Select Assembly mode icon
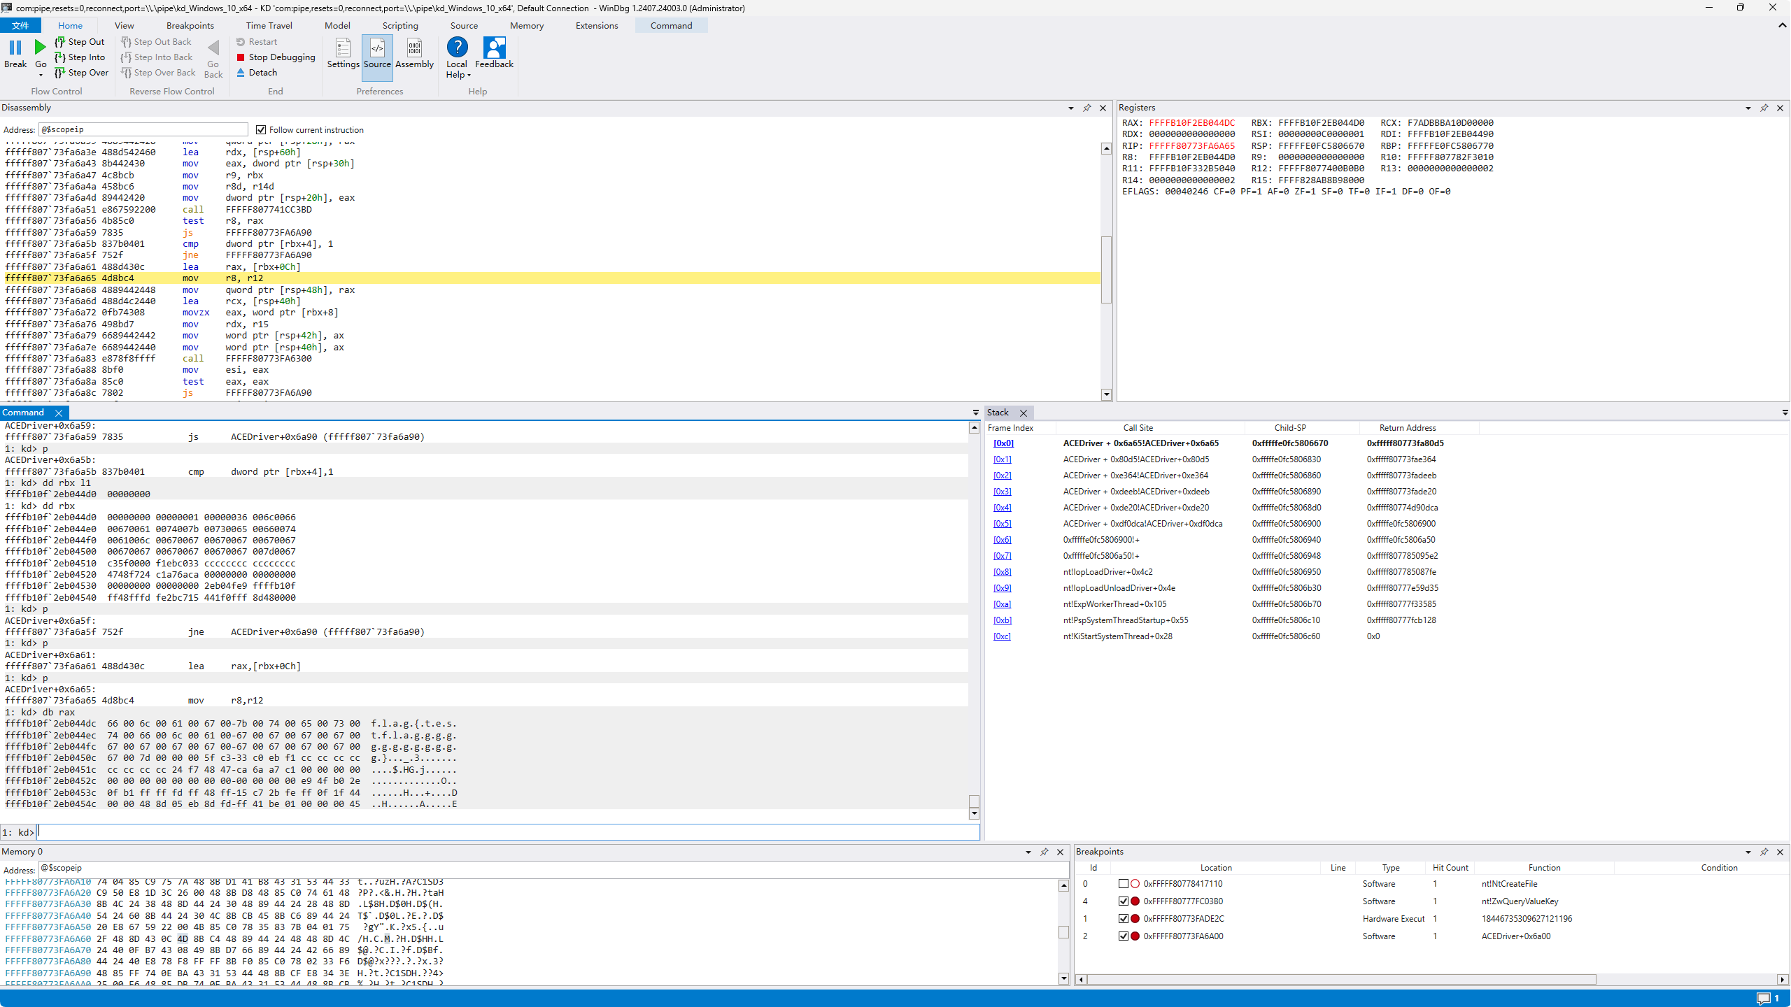The height and width of the screenshot is (1007, 1791). point(414,48)
